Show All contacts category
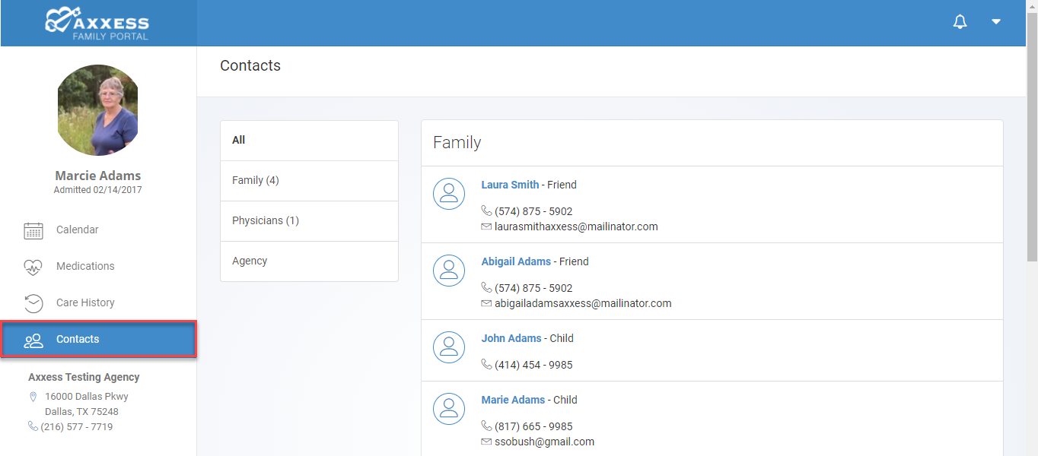 click(309, 141)
